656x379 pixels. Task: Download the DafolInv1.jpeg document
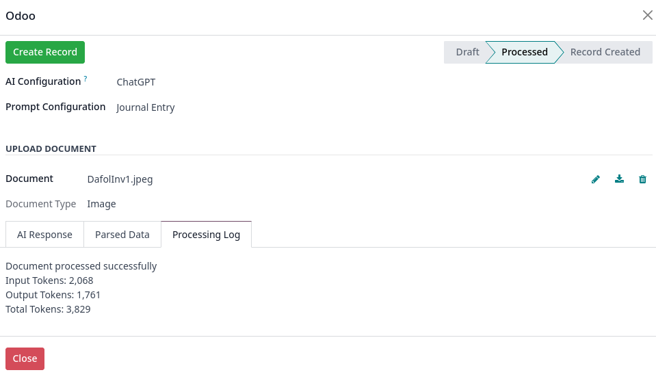point(619,179)
